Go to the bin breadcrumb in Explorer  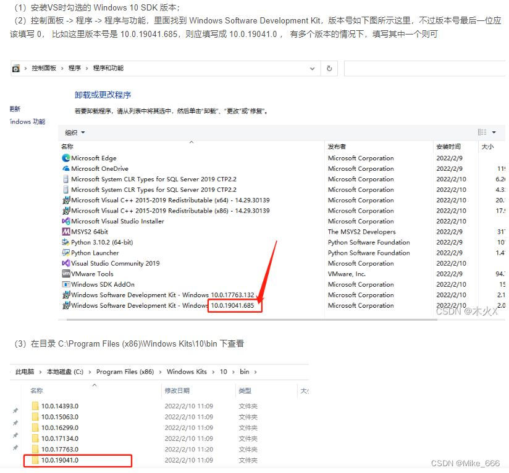tap(245, 372)
